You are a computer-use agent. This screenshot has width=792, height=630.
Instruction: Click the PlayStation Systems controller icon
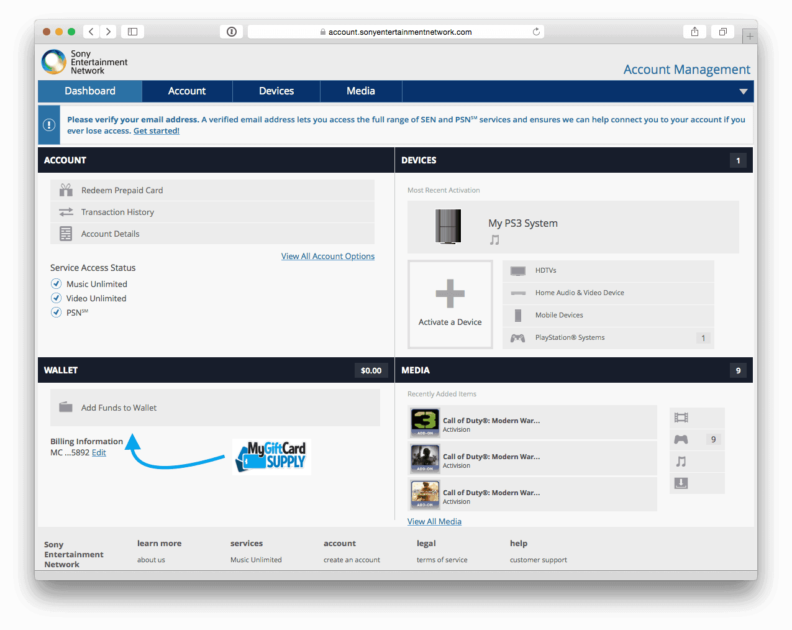pos(518,337)
